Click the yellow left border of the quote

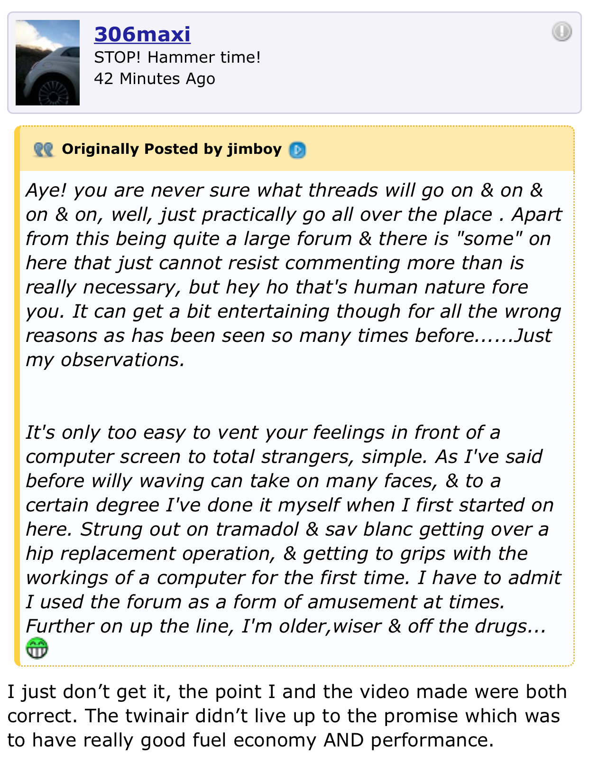tap(17, 396)
